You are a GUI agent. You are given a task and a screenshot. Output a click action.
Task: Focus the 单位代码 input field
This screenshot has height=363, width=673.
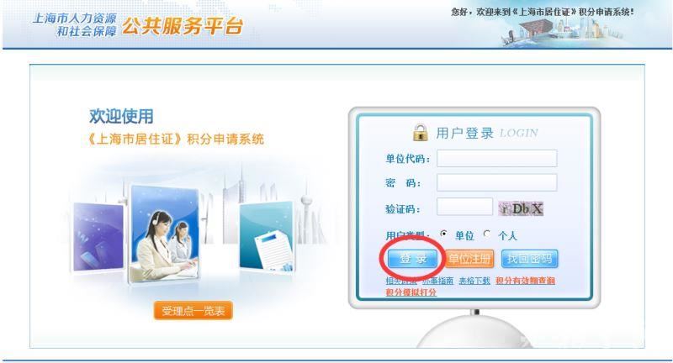tap(496, 158)
